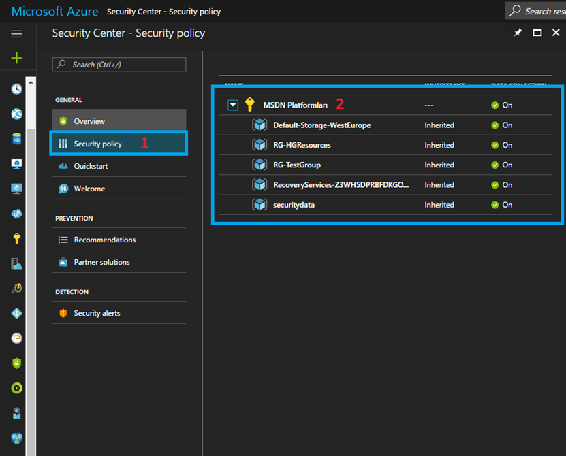Close the Security policy blade
566x456 pixels.
[x=556, y=33]
